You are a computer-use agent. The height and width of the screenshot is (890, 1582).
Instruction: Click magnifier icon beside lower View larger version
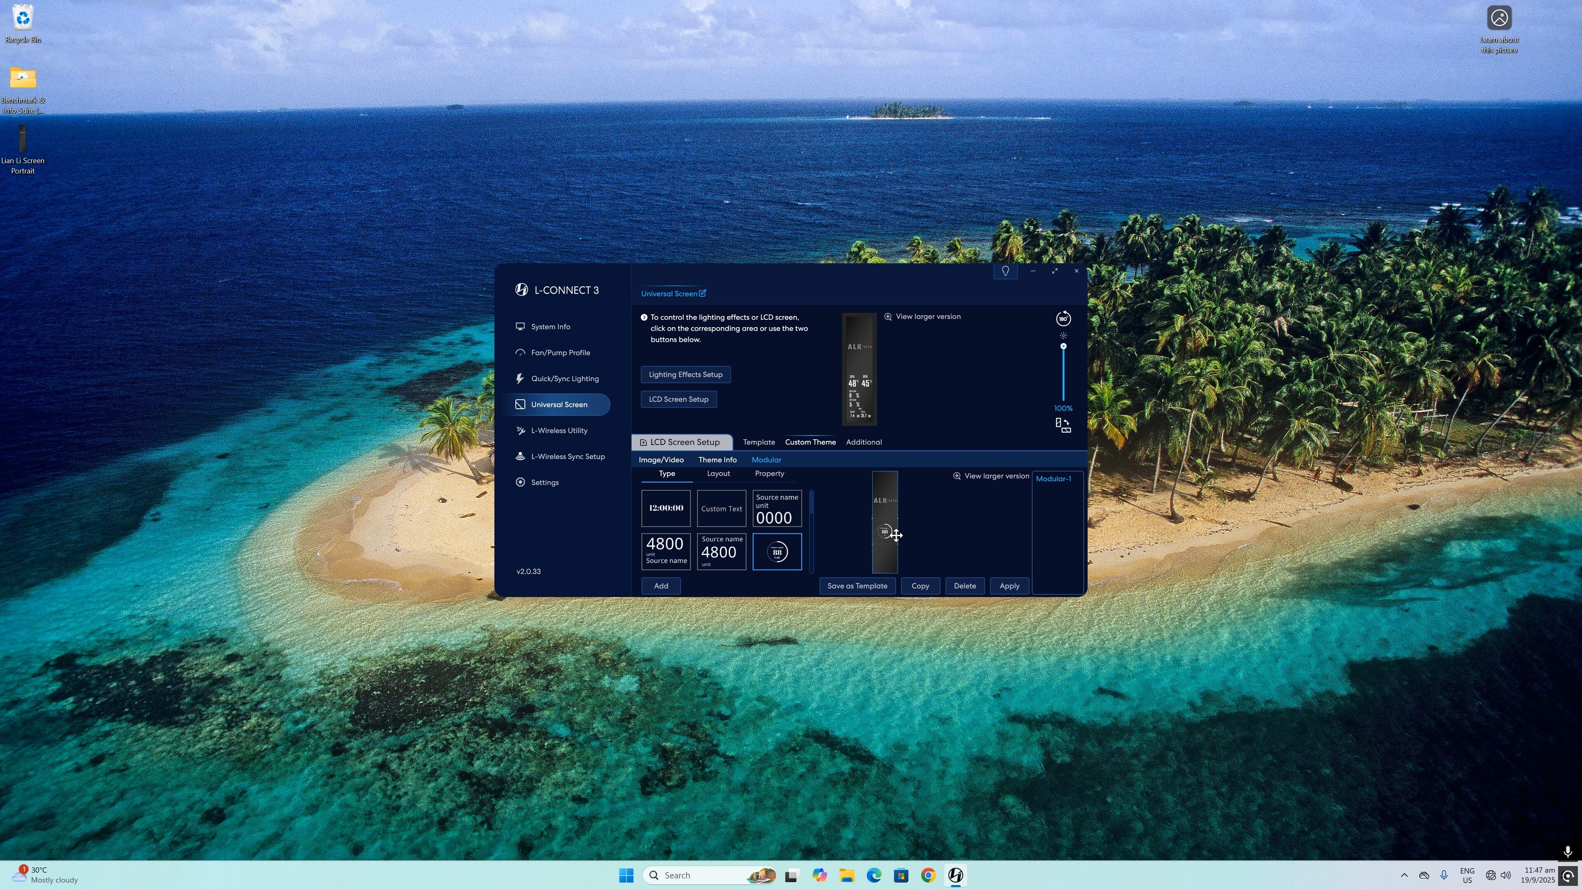957,476
